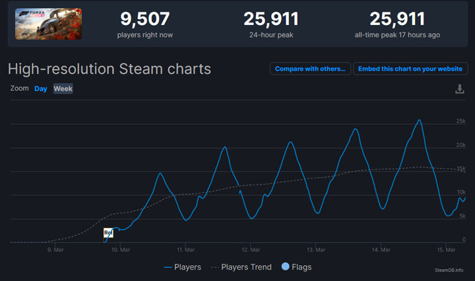This screenshot has width=475, height=281.
Task: Click the chart download menu icon
Action: [460, 89]
